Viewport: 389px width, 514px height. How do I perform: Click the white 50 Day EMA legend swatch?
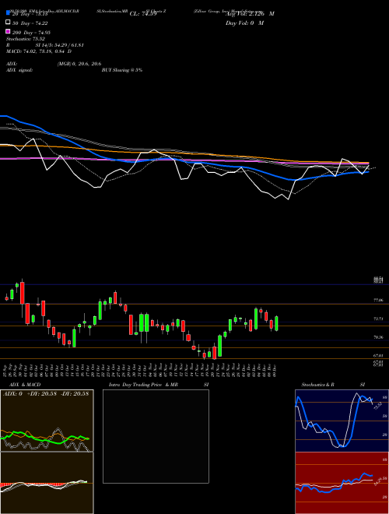[x=9, y=22]
